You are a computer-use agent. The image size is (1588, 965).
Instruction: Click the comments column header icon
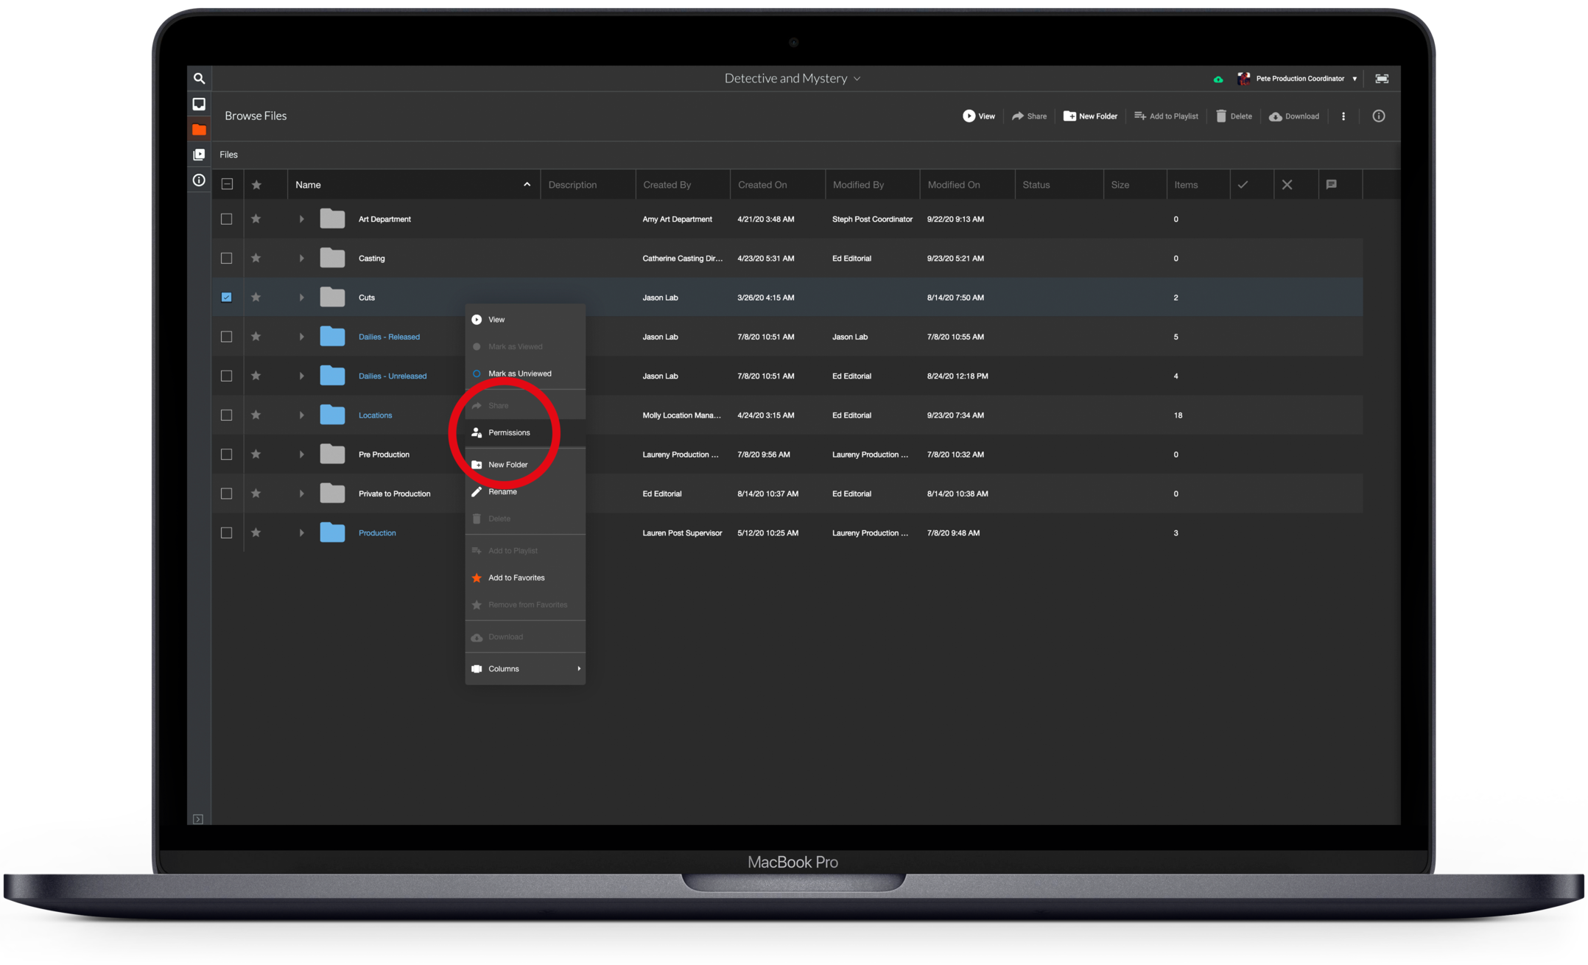coord(1331,184)
